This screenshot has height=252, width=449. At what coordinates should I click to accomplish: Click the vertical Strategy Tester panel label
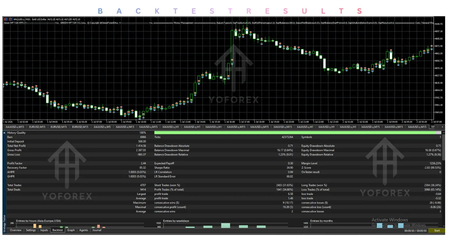click(x=4, y=224)
